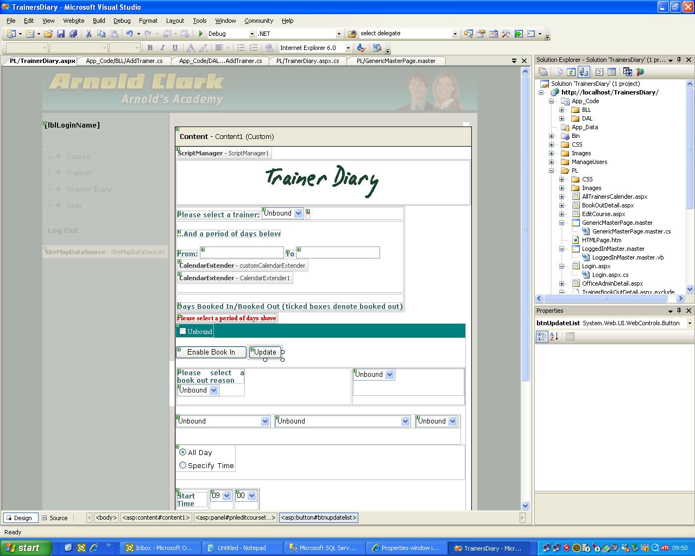Open the Properties window pin icon
Screen dimensions: 695x556
[x=678, y=311]
